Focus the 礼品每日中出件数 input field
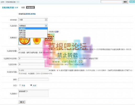The width and height of the screenshot is (135, 105). pyautogui.click(x=33, y=58)
